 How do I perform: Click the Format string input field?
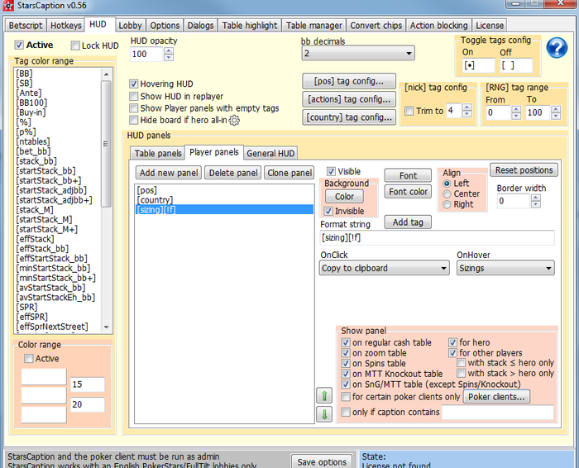[x=437, y=238]
